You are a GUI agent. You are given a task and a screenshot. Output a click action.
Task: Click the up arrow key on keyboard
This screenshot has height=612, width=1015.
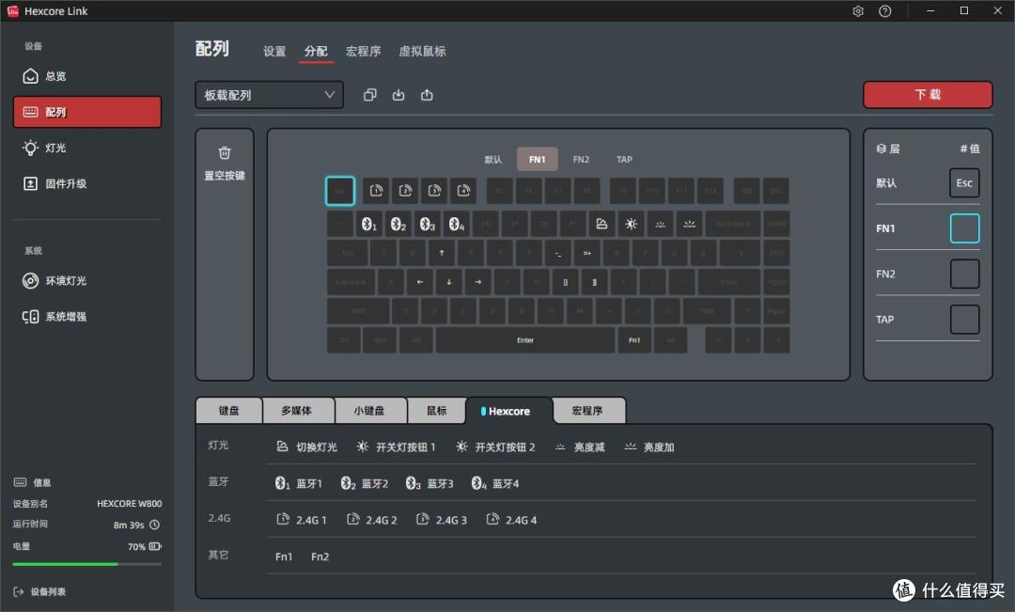pos(442,253)
